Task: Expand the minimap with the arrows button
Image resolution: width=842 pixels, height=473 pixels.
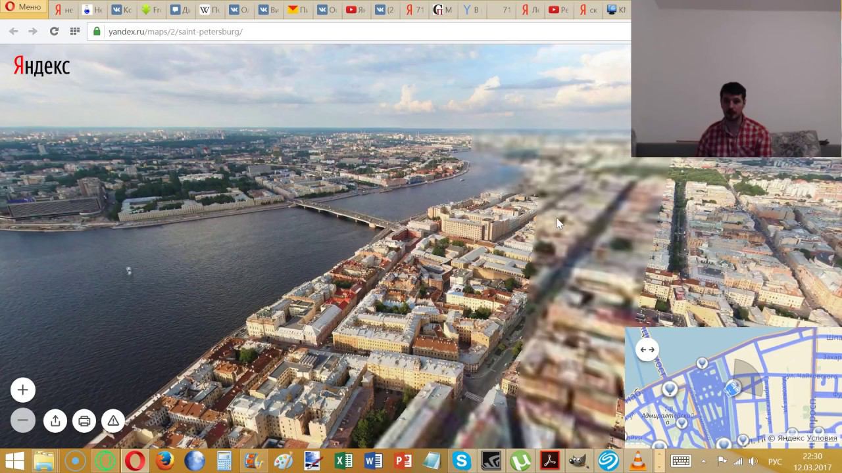Action: click(x=647, y=349)
